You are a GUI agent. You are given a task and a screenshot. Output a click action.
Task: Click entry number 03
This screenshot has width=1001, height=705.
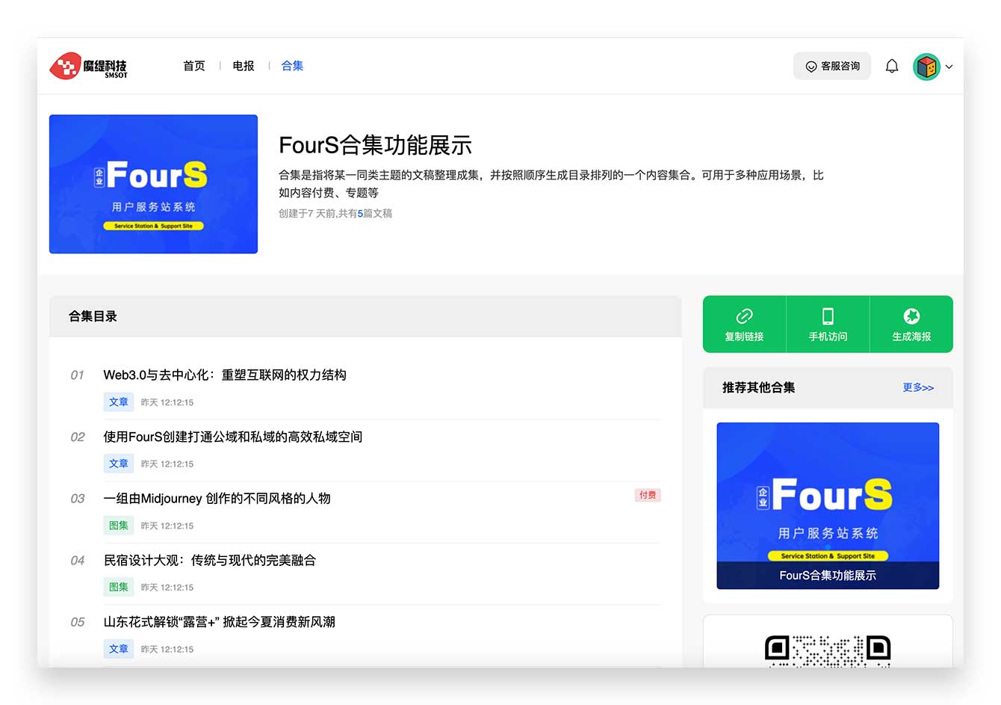pos(77,499)
